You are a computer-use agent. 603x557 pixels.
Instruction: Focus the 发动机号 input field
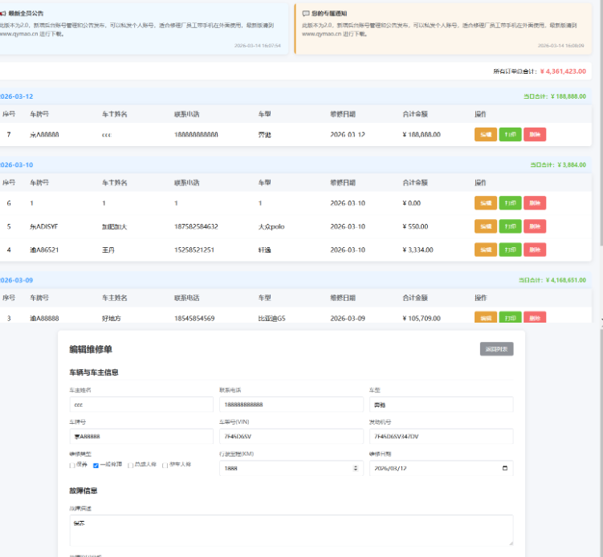coord(440,437)
